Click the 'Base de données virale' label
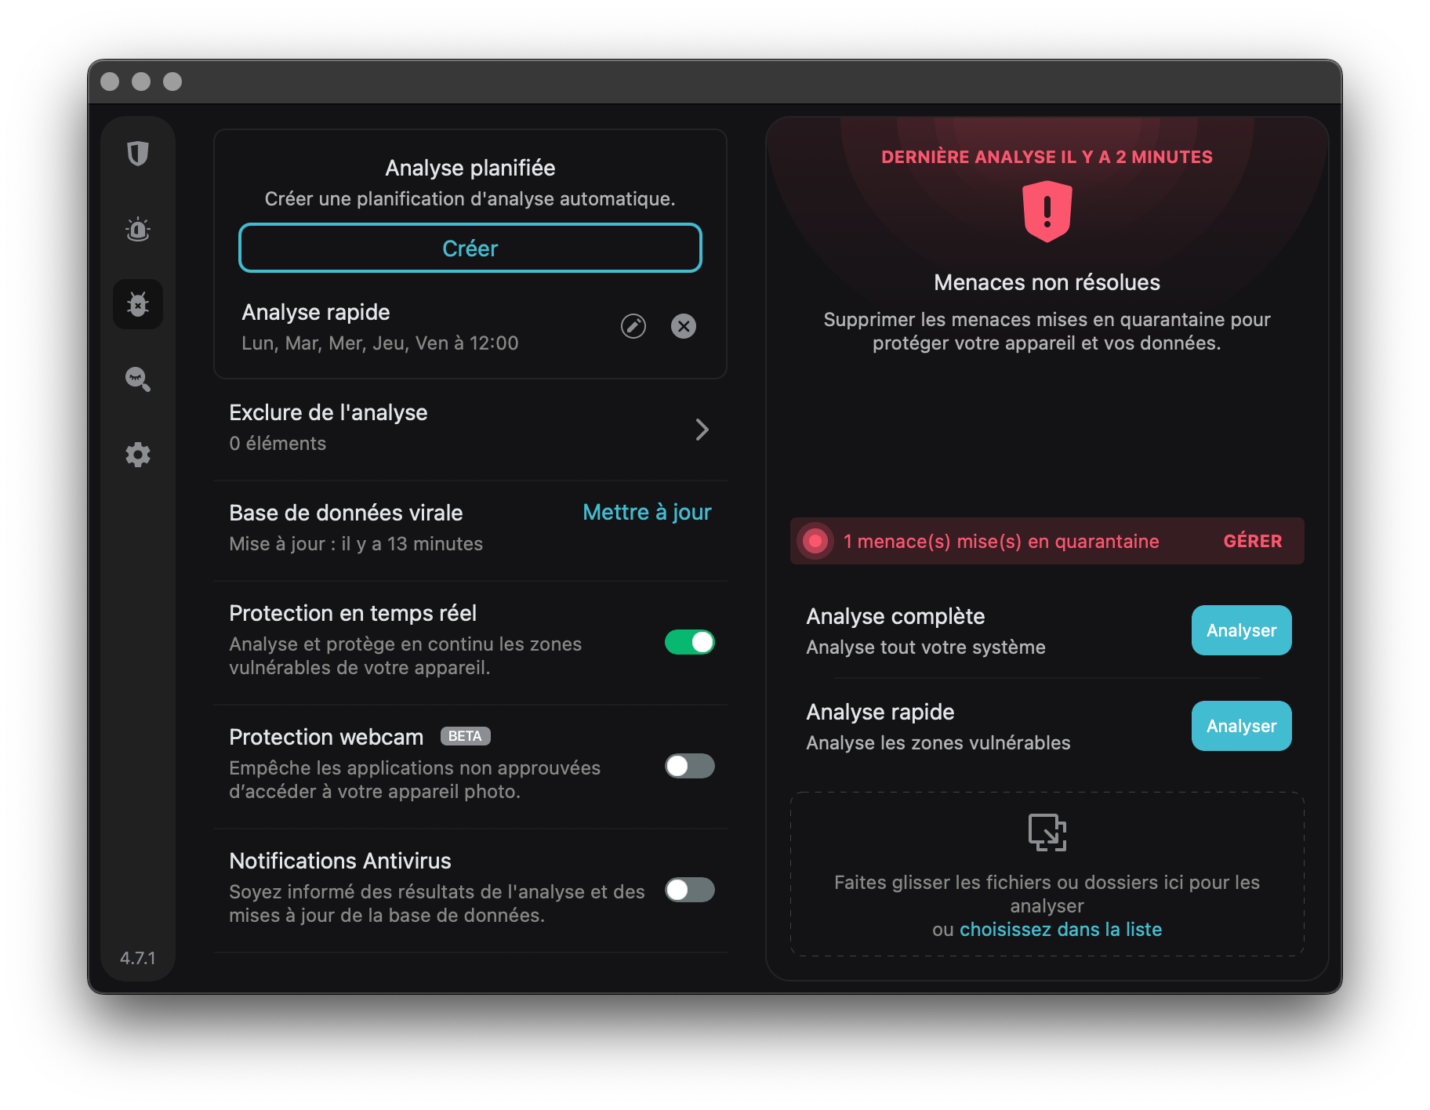Image resolution: width=1430 pixels, height=1110 pixels. click(346, 513)
